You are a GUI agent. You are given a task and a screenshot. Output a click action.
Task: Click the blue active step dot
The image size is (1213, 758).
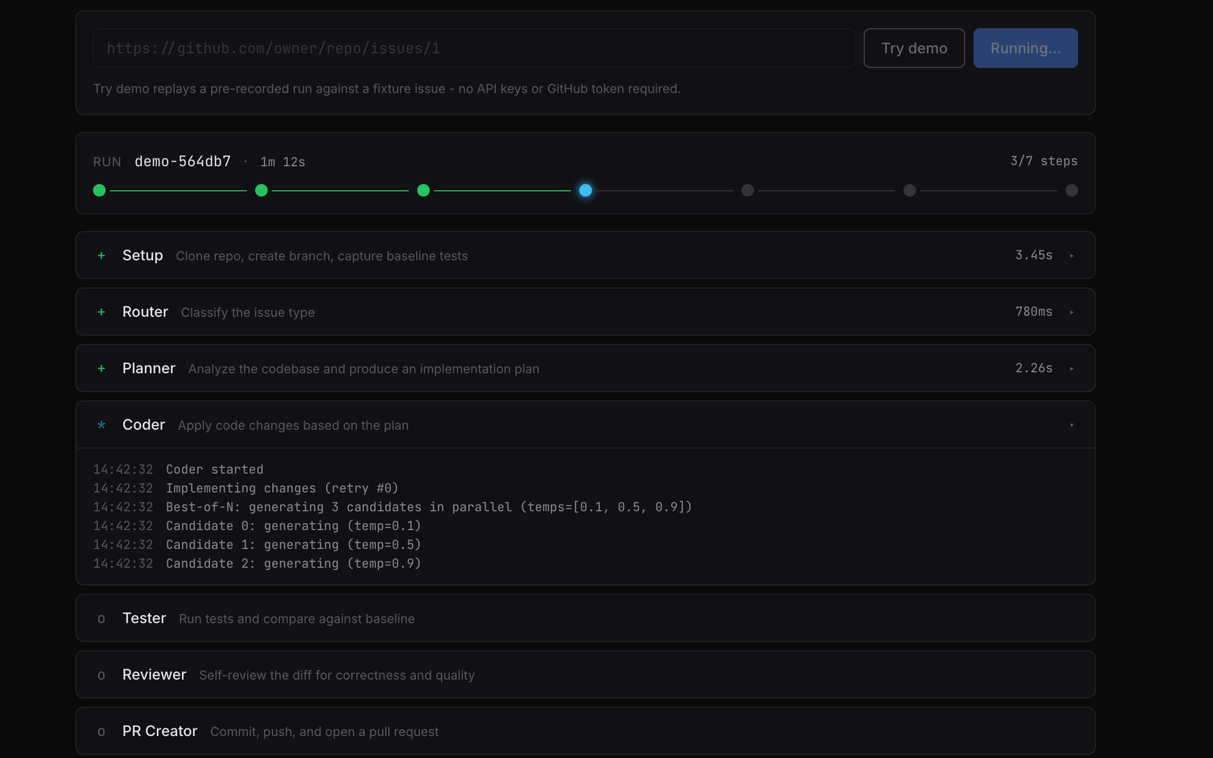[x=585, y=190]
